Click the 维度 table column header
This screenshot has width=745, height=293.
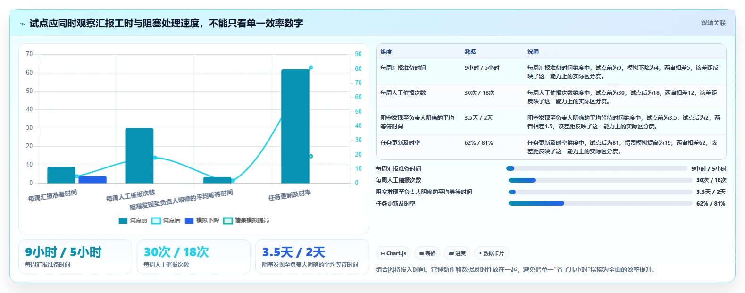tap(386, 52)
